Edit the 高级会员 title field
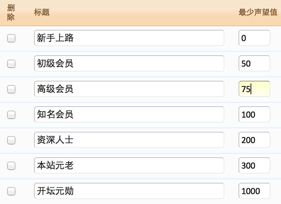The height and width of the screenshot is (204, 281). 129,89
